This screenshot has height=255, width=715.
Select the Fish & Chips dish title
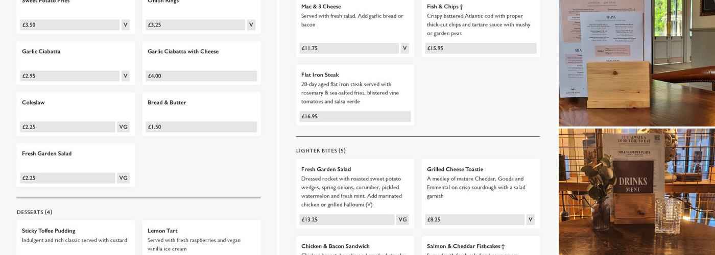pyautogui.click(x=445, y=7)
